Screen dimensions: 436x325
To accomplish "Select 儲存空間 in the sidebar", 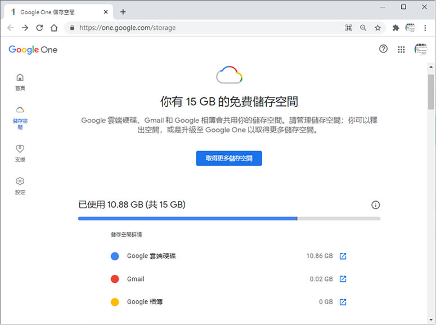I will click(20, 118).
